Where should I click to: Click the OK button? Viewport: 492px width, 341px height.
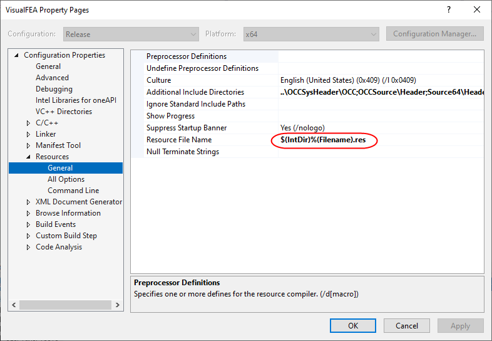click(x=352, y=325)
